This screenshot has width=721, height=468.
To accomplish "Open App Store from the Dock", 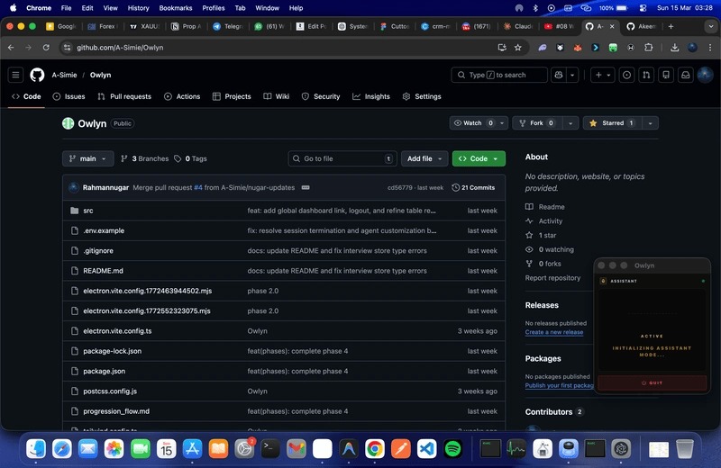I will coord(192,449).
